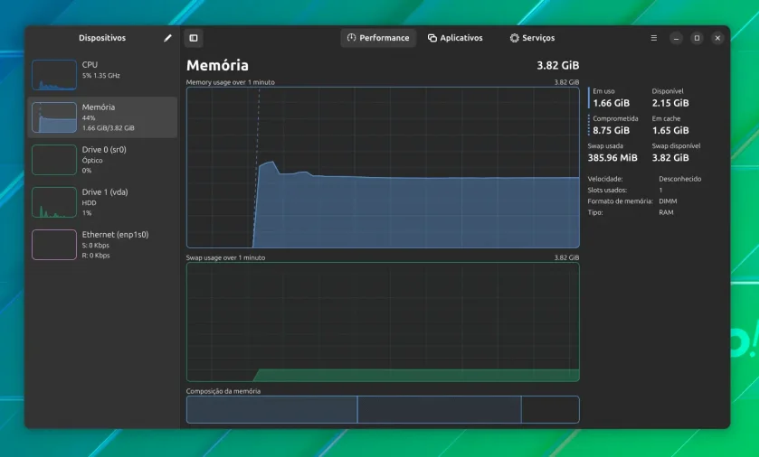760x457 pixels.
Task: Click the Drive 1 activity graph thumbnail
Action: (54, 202)
